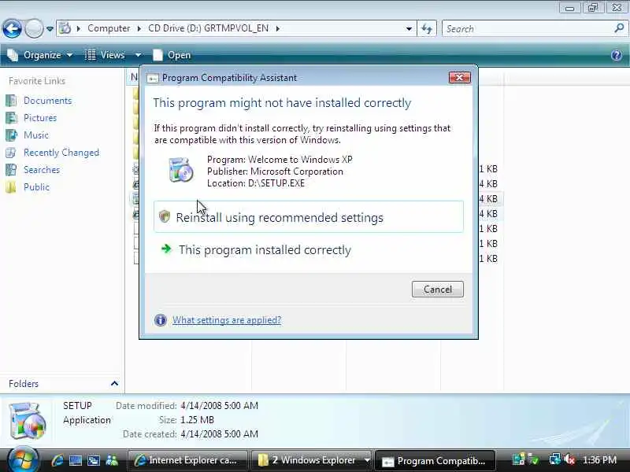Open Music in Favorite Links
This screenshot has height=472, width=630.
coord(35,135)
